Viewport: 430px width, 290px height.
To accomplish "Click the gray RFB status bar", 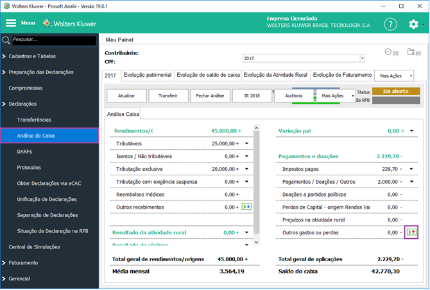I will coord(396,100).
